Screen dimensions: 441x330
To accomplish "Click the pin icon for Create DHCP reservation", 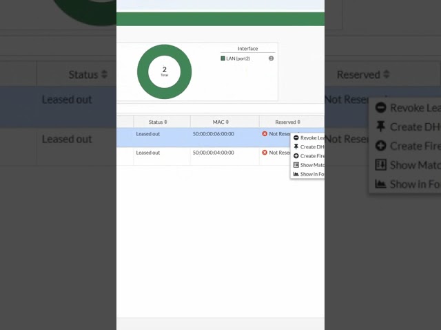I will point(296,147).
